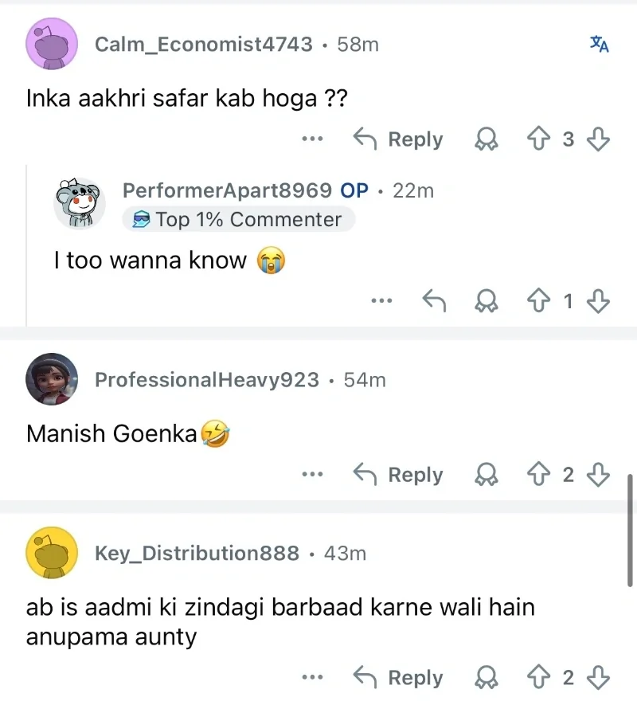Open more options on ProfessionalHeavy923's comment

(313, 475)
